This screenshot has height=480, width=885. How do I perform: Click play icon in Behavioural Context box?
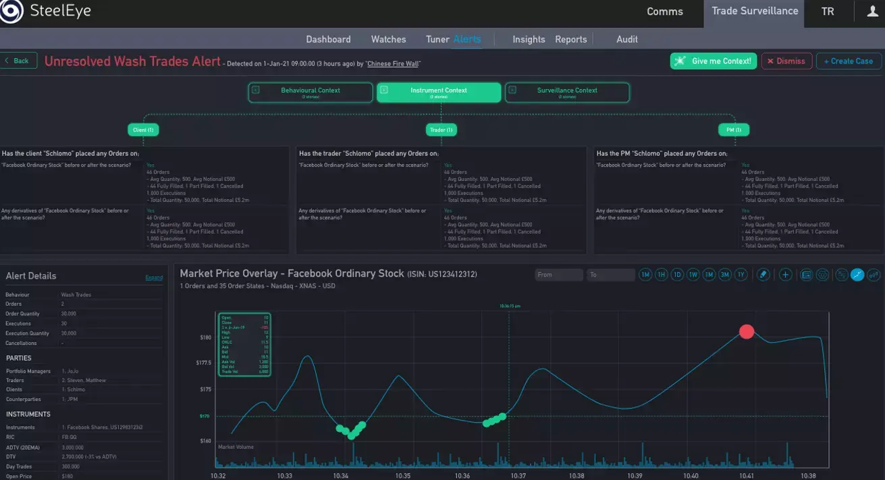(x=256, y=90)
